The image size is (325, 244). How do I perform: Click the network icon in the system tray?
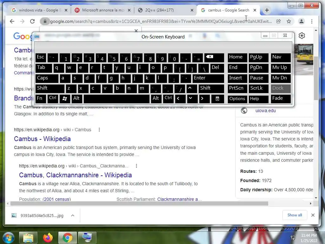[x=293, y=238]
